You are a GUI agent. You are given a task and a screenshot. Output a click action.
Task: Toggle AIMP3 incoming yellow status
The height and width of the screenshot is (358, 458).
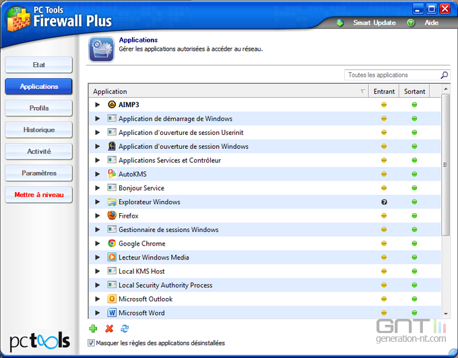click(x=384, y=105)
